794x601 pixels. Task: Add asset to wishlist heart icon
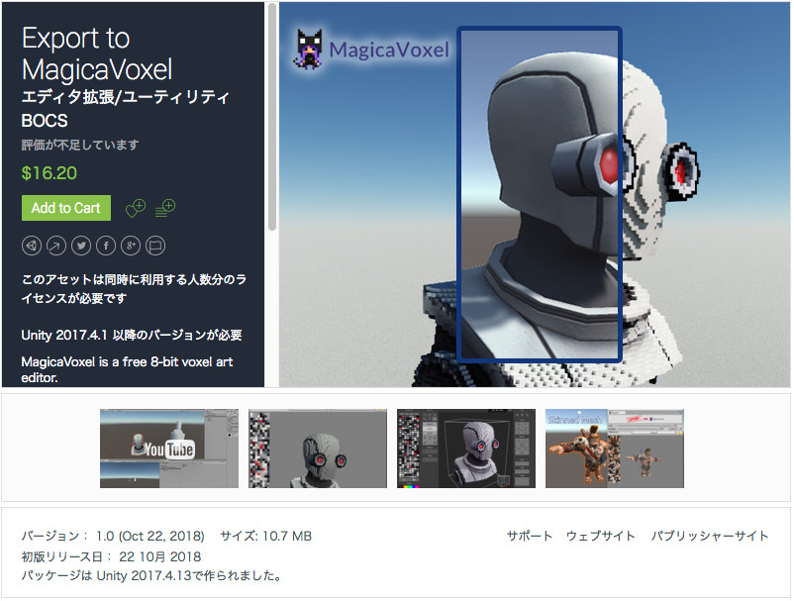(136, 208)
